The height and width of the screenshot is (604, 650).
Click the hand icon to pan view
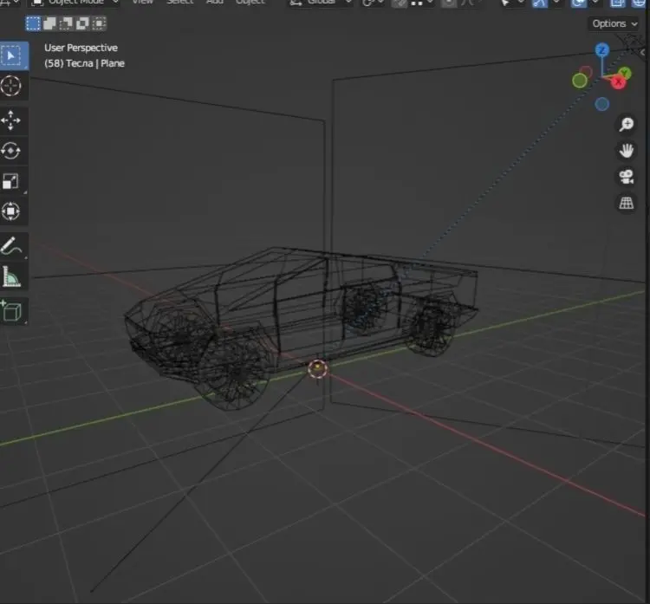tap(627, 151)
